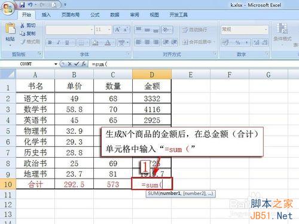Switch to the 开始 ribbon tab
Viewport: 299px width, 224px height.
[x=27, y=15]
